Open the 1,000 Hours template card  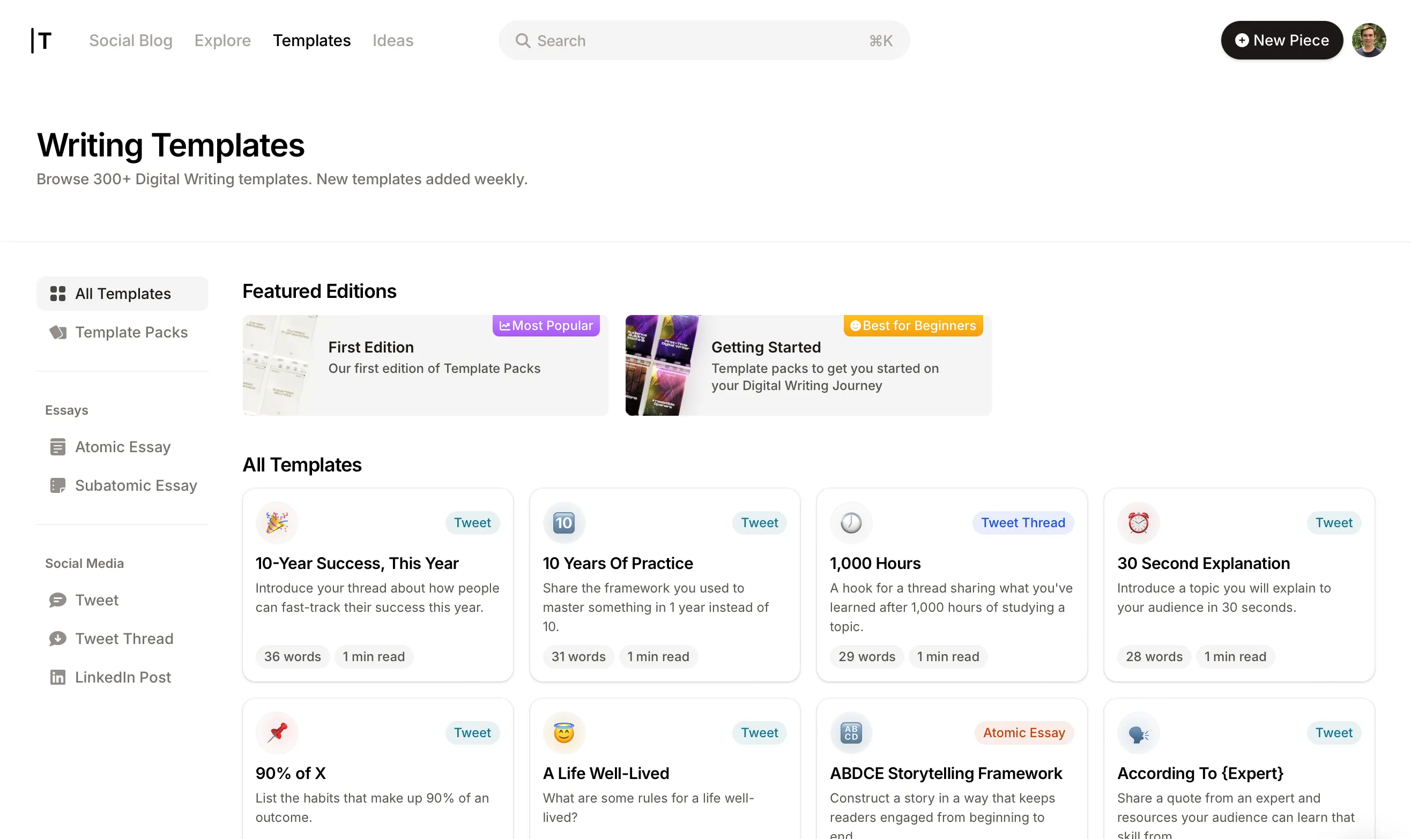coord(951,585)
